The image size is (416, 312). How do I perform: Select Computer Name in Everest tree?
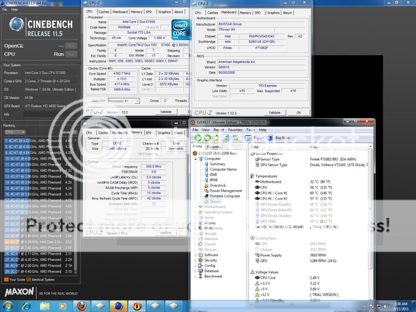coord(223,169)
